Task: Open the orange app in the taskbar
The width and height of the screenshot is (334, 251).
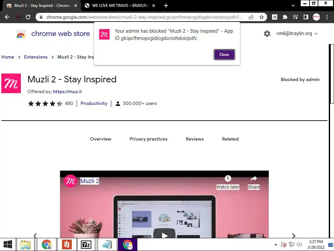Action: [x=67, y=244]
